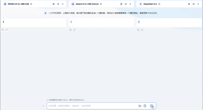Swap model in Qwen2.5-VL-32B-Instruct panel
This screenshot has width=203, height=110.
click(x=126, y=4)
